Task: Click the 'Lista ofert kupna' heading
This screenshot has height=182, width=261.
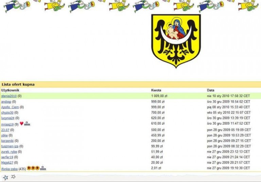Action: [x=18, y=84]
